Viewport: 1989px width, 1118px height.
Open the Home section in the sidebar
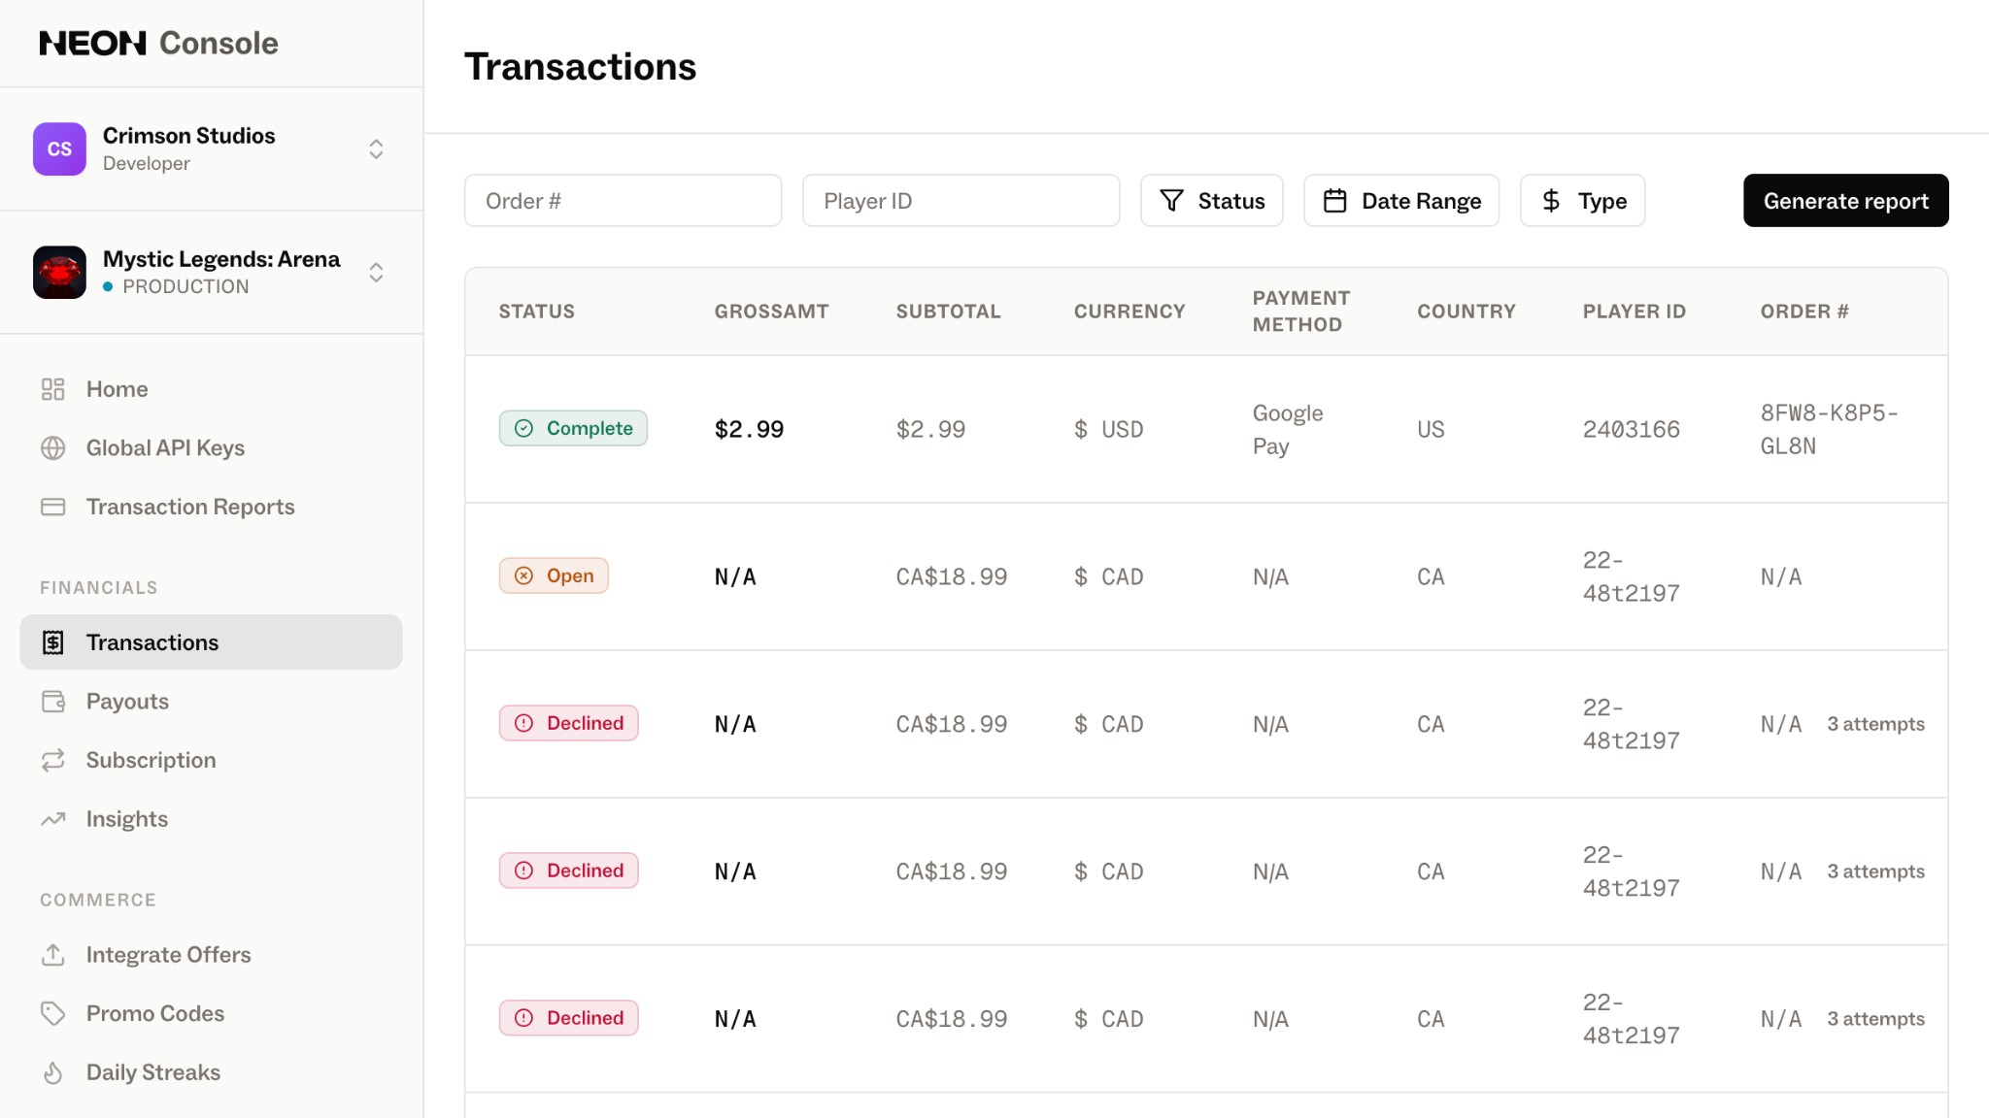pos(117,388)
